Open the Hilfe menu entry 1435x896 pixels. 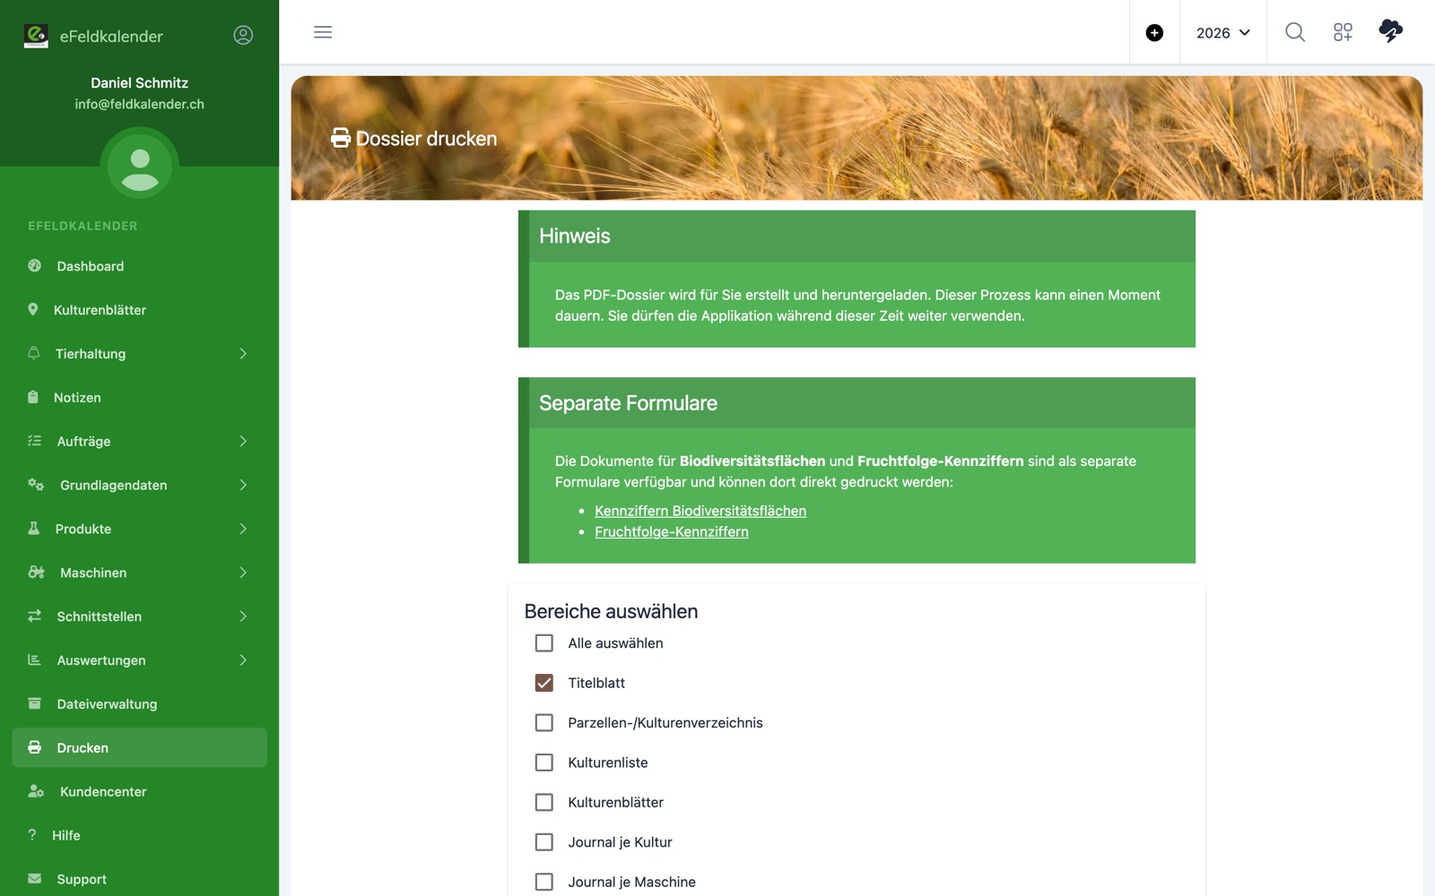[x=140, y=835]
